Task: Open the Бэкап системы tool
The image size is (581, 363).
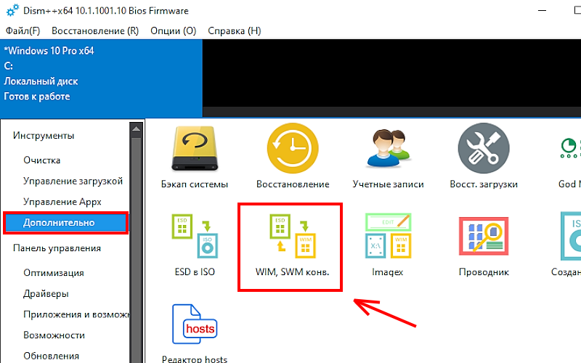Action: click(x=195, y=149)
